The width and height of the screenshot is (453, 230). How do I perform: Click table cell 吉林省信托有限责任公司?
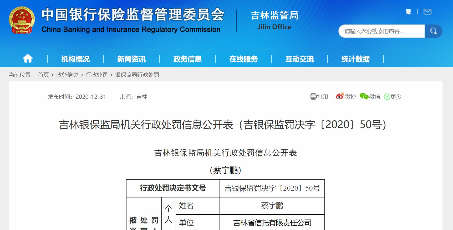(272, 223)
